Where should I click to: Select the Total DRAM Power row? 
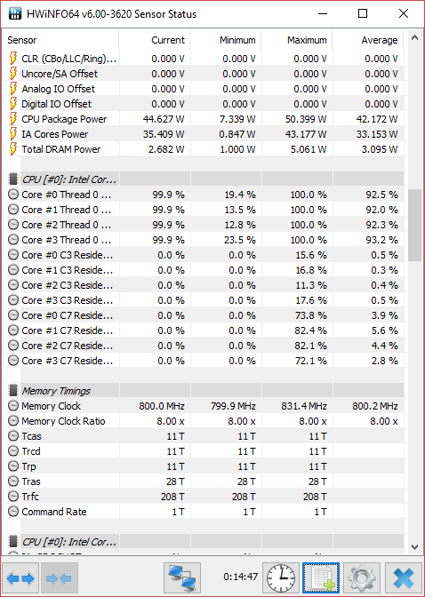pyautogui.click(x=204, y=149)
